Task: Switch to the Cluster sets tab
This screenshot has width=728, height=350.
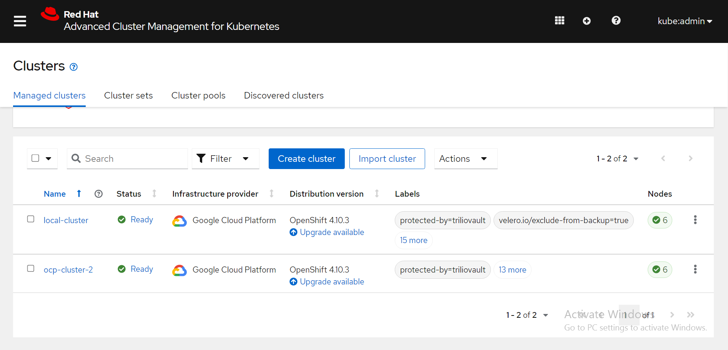Action: [x=128, y=95]
